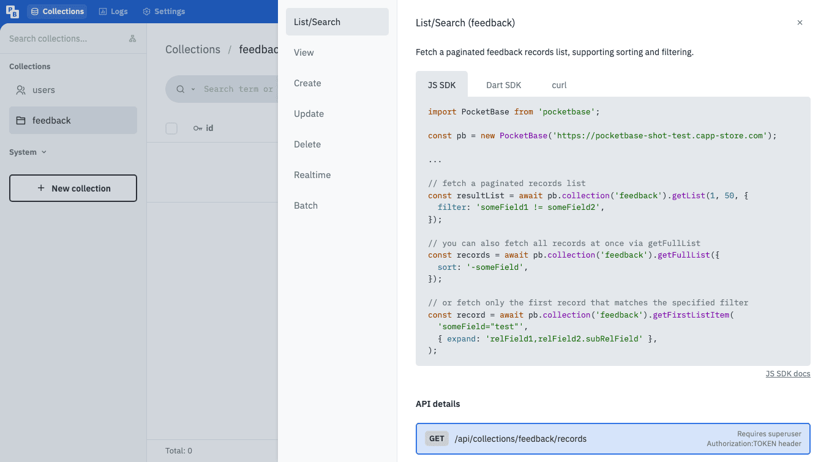Select Create in API docs menu
The width and height of the screenshot is (829, 462).
tap(337, 83)
